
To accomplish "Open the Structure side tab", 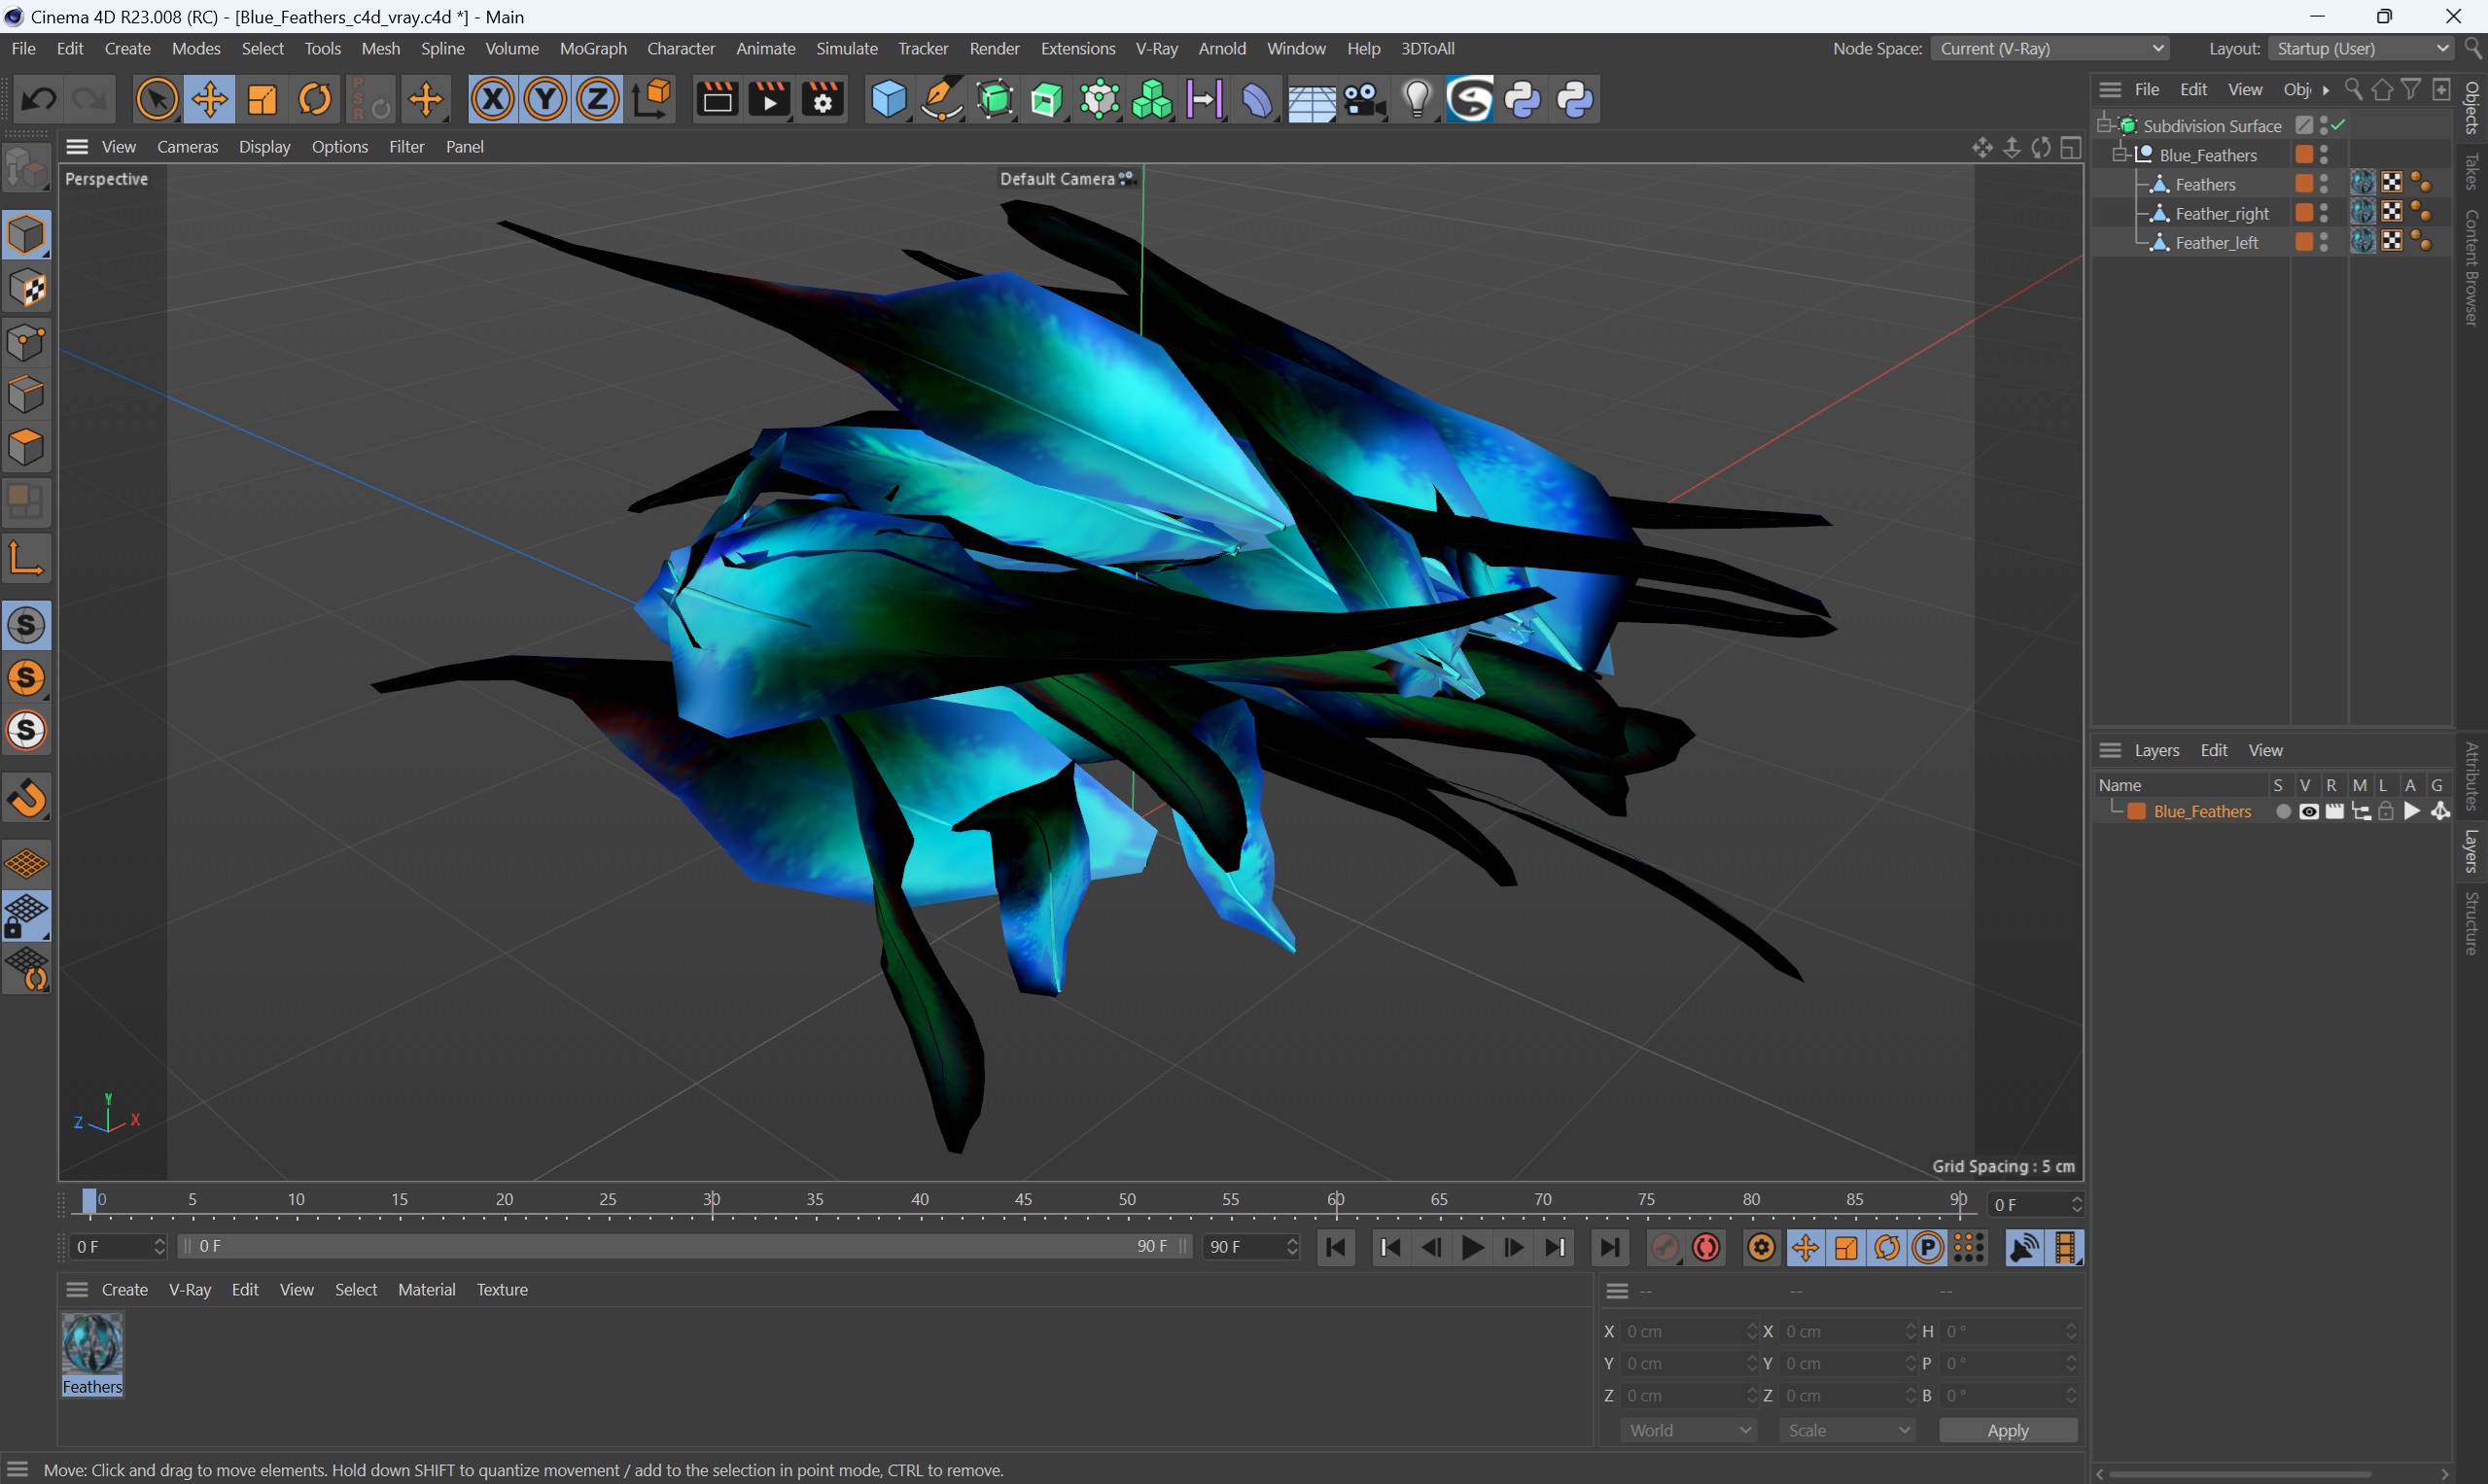I will pos(2472,923).
